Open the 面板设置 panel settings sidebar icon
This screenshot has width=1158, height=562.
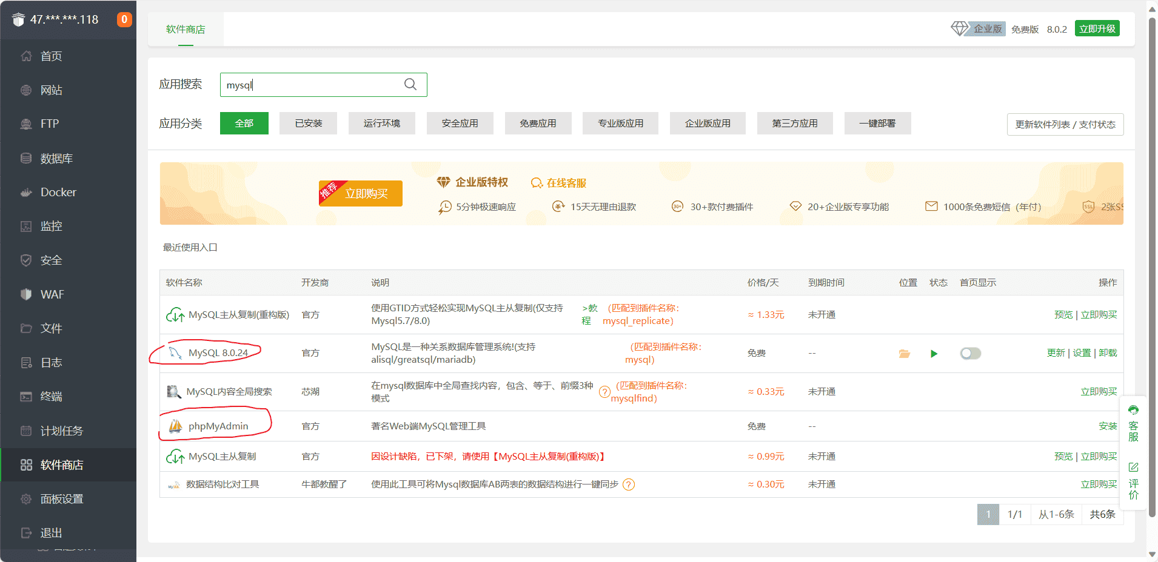pyautogui.click(x=60, y=498)
